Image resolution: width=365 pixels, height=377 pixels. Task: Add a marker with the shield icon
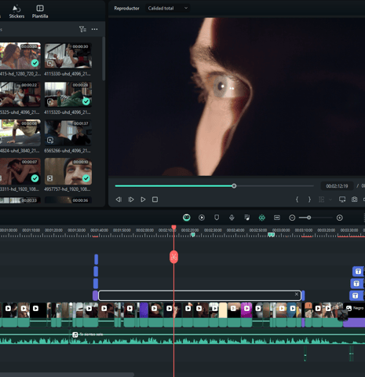[217, 218]
